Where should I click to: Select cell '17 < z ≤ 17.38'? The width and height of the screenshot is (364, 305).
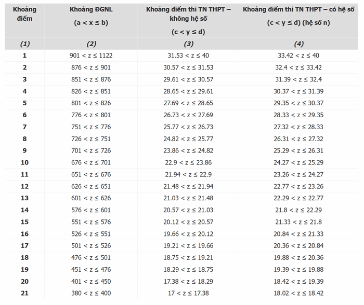click(188, 293)
